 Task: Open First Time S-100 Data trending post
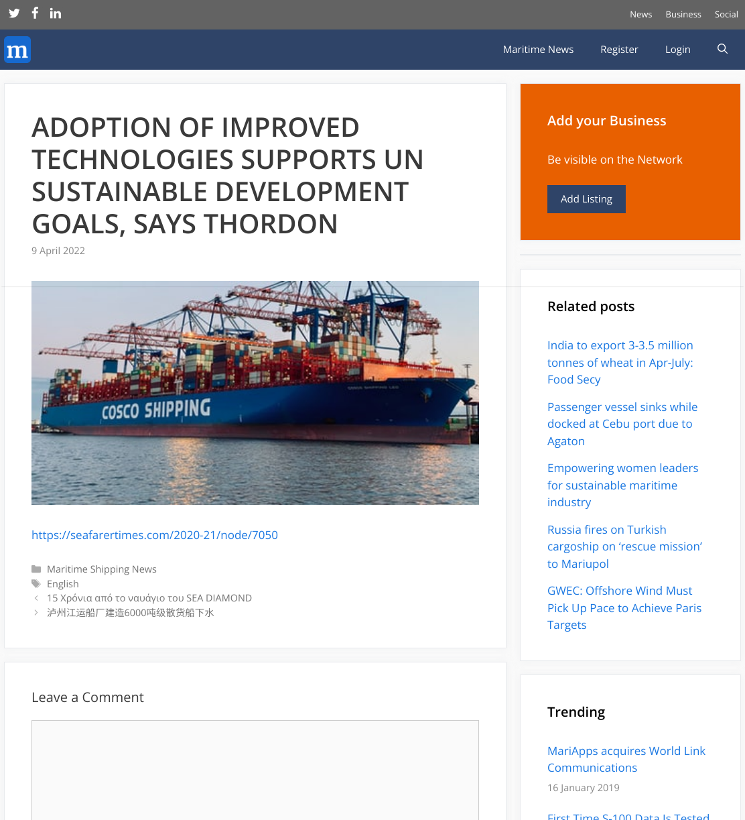628,816
